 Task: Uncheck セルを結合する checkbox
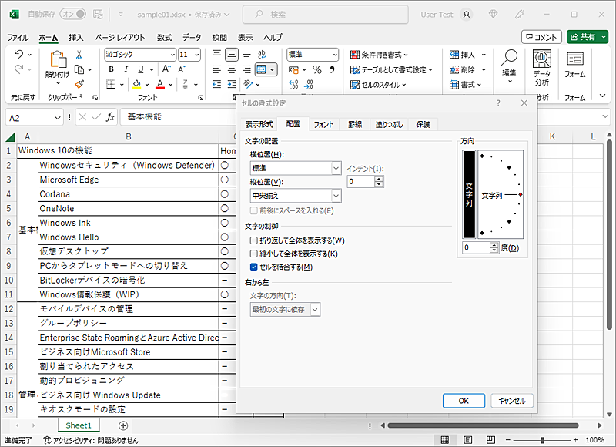point(254,267)
